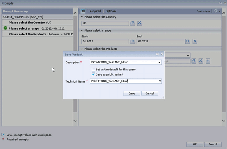227x149 pixels.
Task: Toggle Save prompt values with workspace
Action: [3, 135]
